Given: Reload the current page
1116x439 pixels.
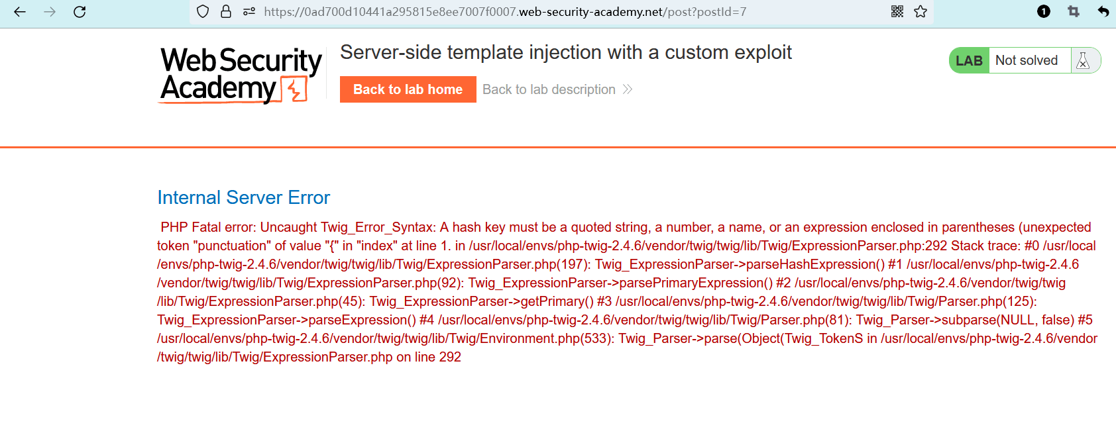Looking at the screenshot, I should point(80,12).
